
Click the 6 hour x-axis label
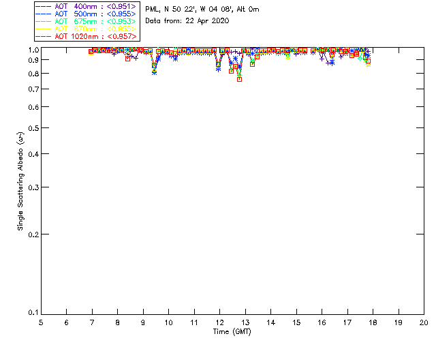[x=67, y=322]
